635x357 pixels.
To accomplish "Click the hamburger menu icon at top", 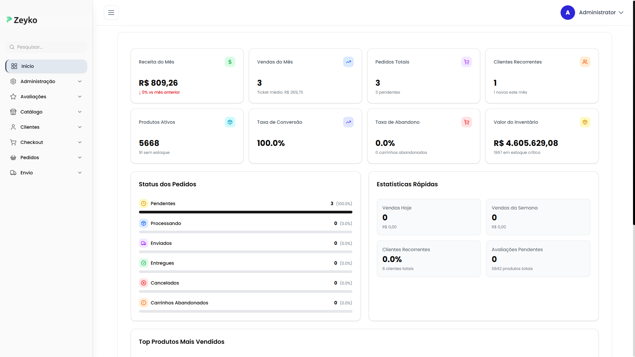I will click(111, 13).
